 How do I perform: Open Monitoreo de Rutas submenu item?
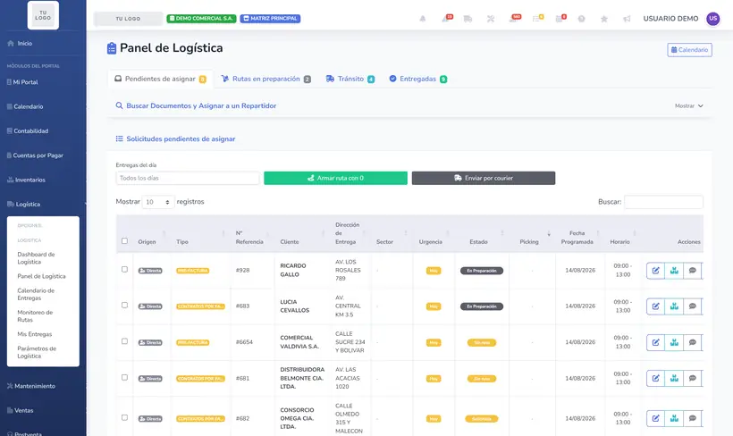coord(35,316)
